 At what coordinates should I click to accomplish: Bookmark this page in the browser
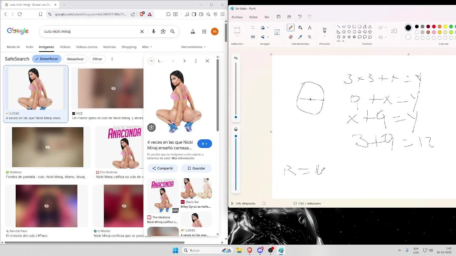pos(41,14)
